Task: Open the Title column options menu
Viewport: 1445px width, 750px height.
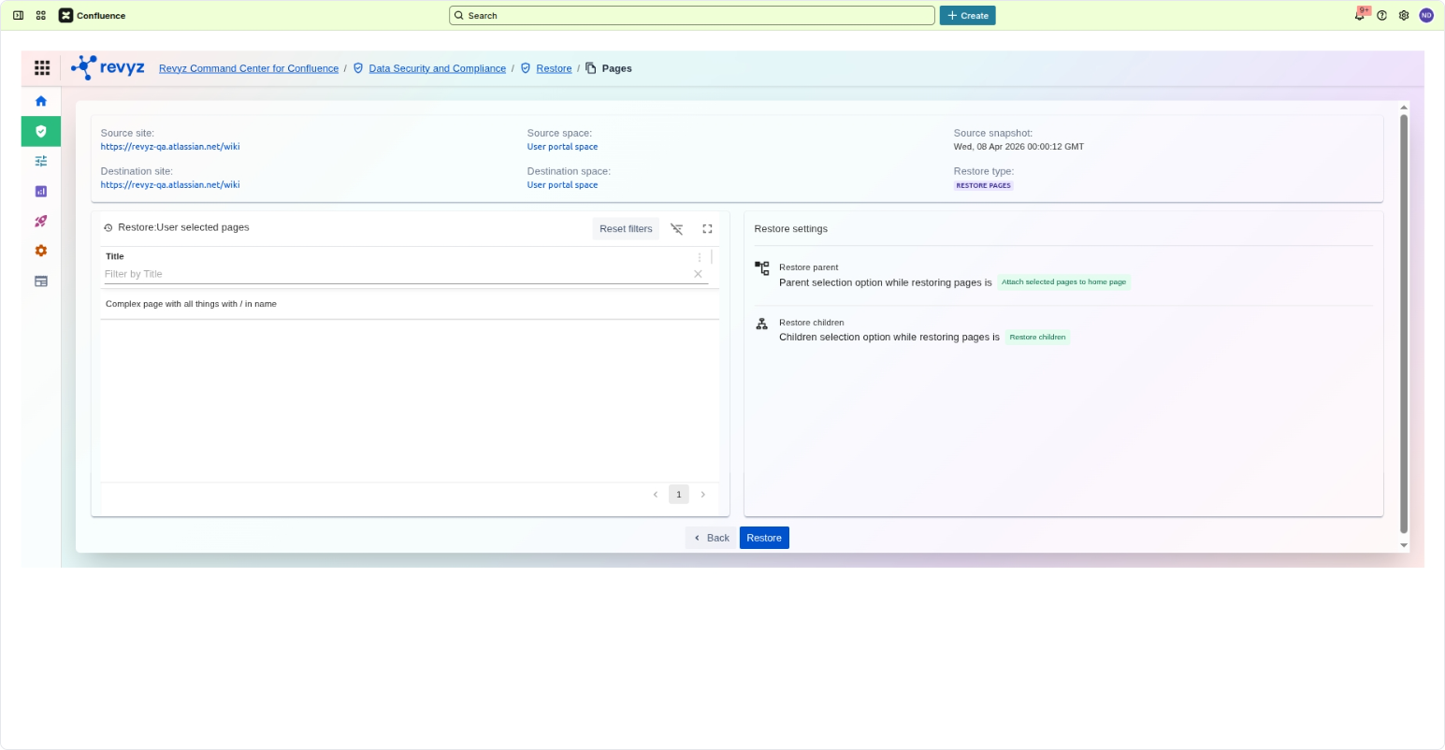Action: 700,257
